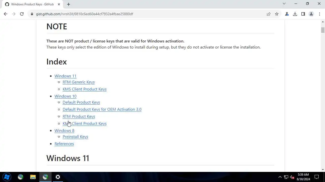Open the Windows Start menu
325x182 pixels.
tap(7, 177)
